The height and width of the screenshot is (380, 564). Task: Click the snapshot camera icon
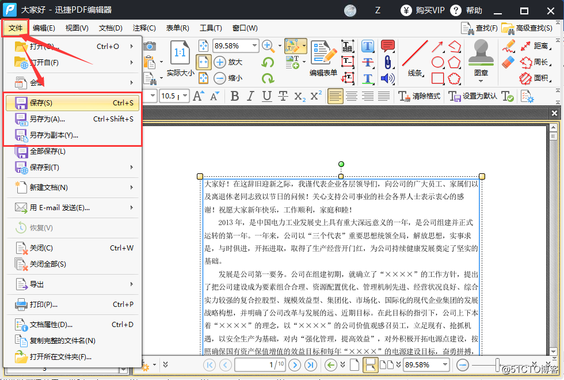click(x=150, y=46)
